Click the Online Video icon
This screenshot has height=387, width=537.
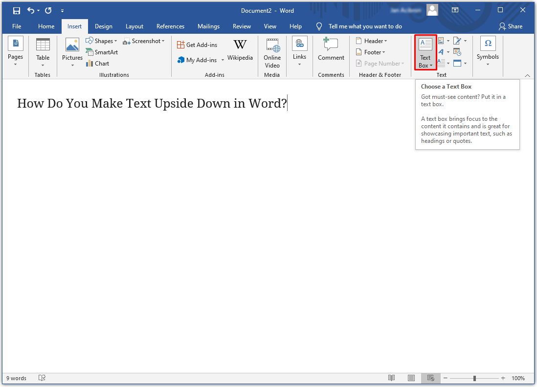272,53
